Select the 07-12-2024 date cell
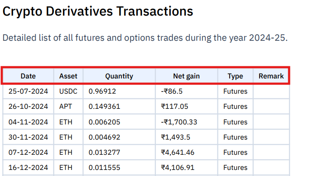Viewport: 316px width, 176px height. tap(28, 152)
